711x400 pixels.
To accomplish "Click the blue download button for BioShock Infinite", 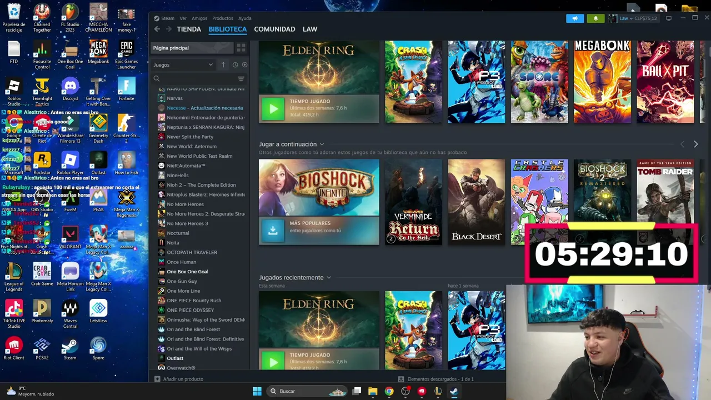I will pyautogui.click(x=273, y=230).
